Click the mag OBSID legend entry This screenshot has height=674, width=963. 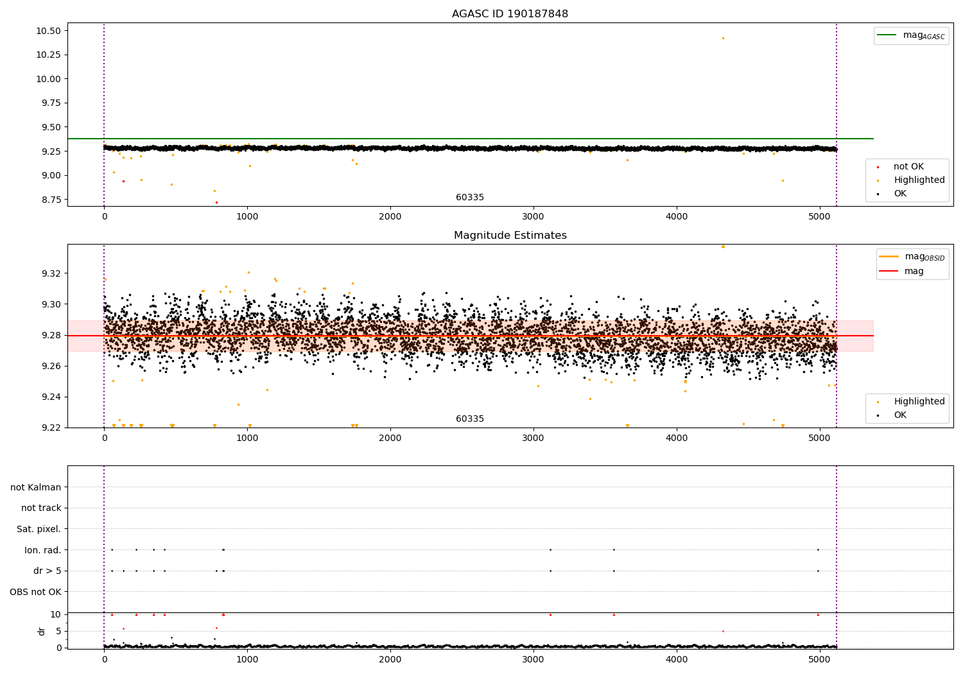coord(912,257)
